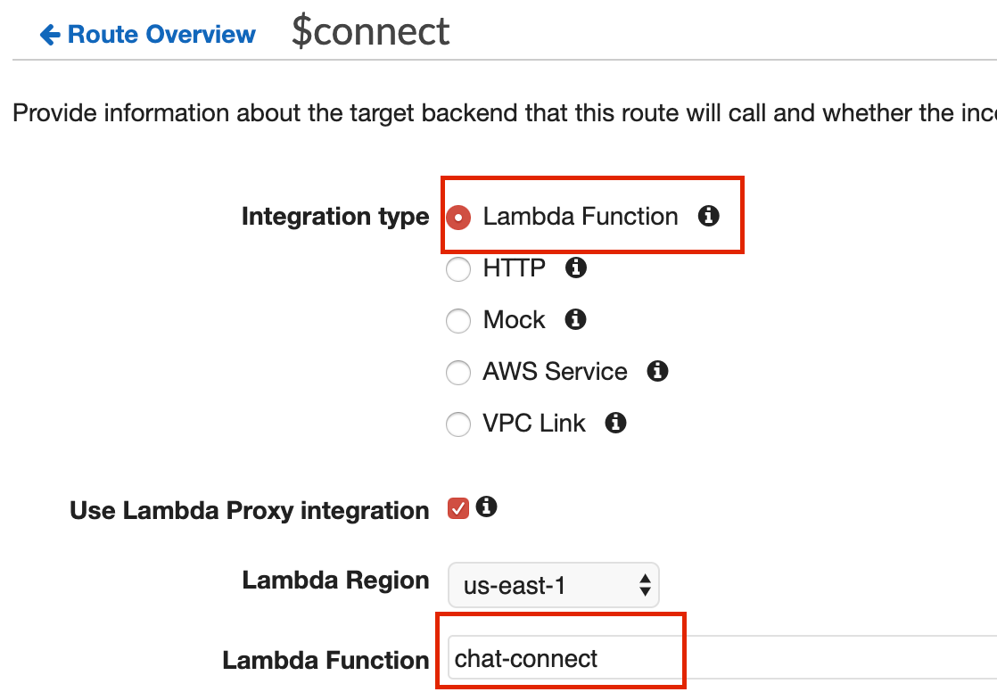Uncheck Use Lambda Proxy integration
This screenshot has width=997, height=692.
tap(458, 509)
